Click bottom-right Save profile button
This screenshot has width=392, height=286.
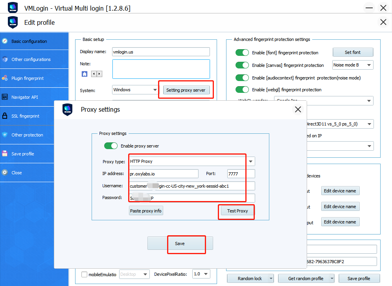point(359,279)
